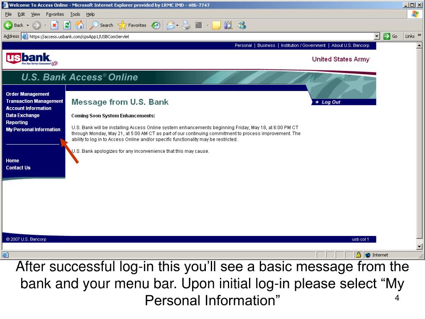Select Transaction Management in sidebar
425x319 pixels.
pyautogui.click(x=34, y=101)
